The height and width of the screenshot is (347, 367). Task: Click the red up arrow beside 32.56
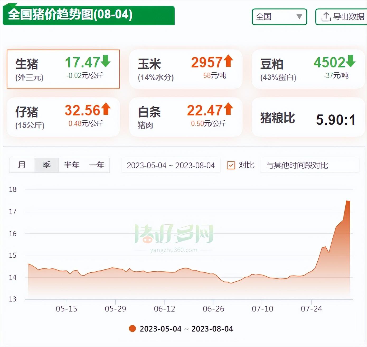[x=106, y=109]
